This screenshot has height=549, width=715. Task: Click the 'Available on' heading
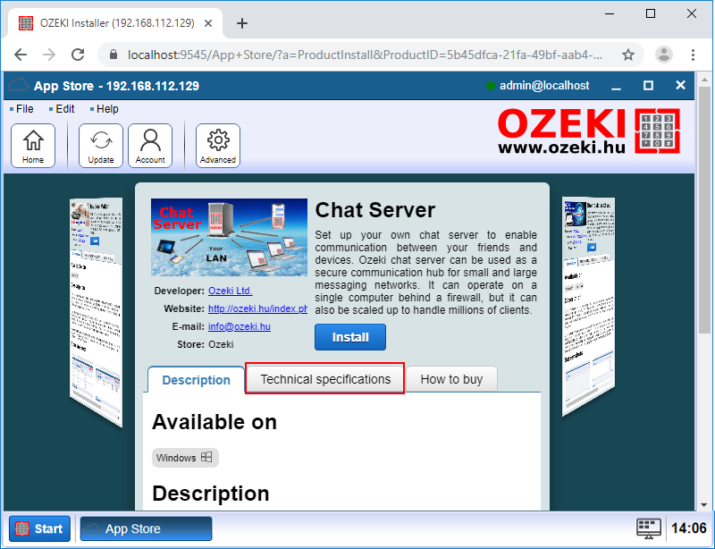pos(214,422)
